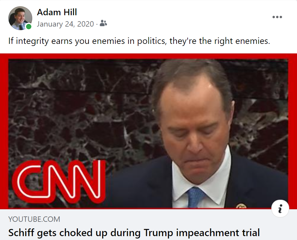Open the January 24, 2020 timestamp link

tap(65, 24)
